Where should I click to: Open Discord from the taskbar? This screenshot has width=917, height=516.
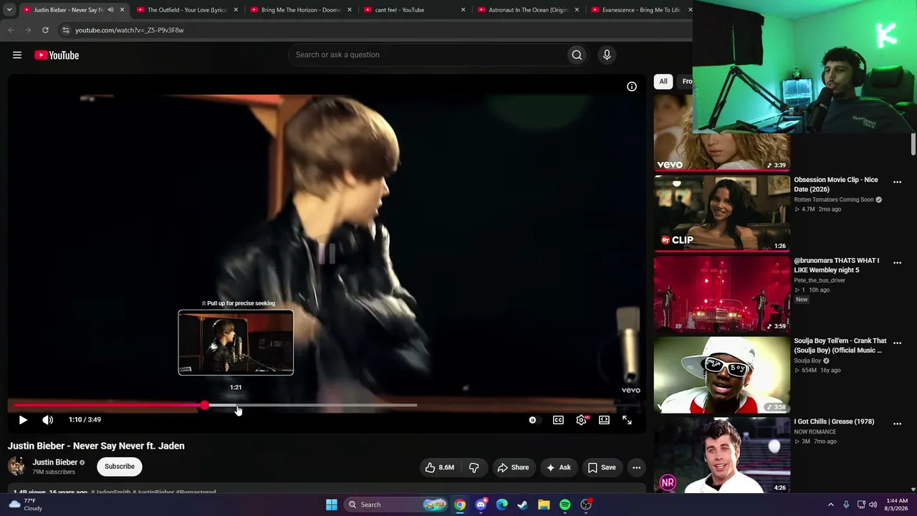click(481, 505)
